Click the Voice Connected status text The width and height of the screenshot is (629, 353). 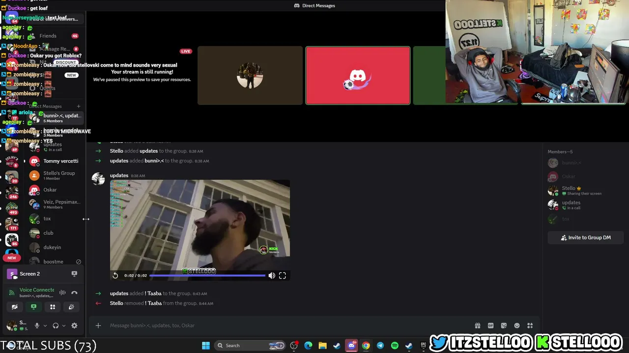(37, 290)
